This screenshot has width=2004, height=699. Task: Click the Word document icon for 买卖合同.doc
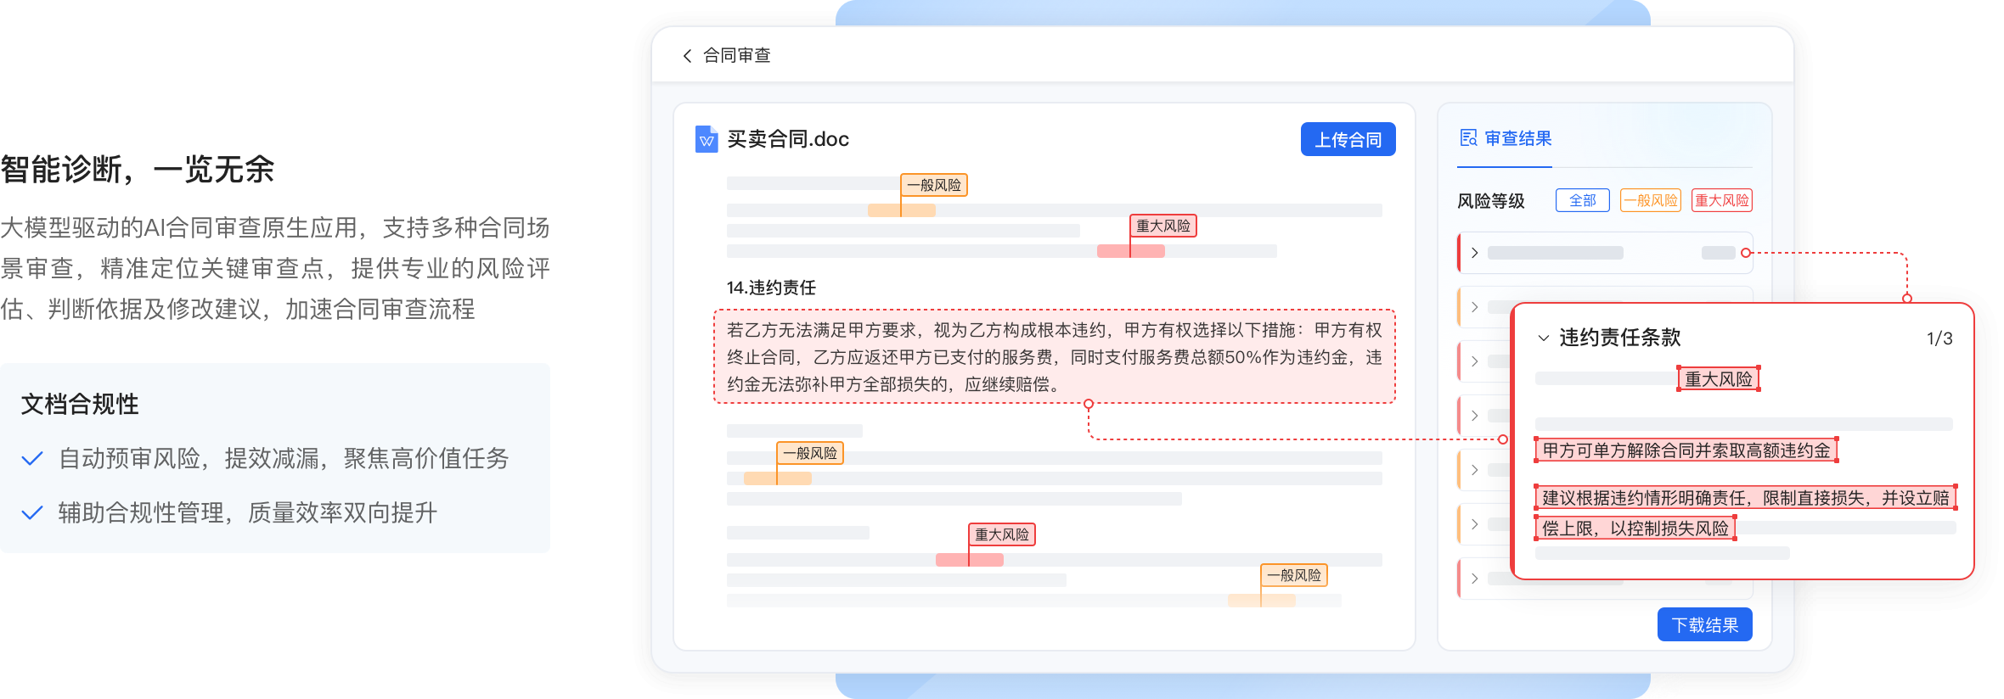706,139
